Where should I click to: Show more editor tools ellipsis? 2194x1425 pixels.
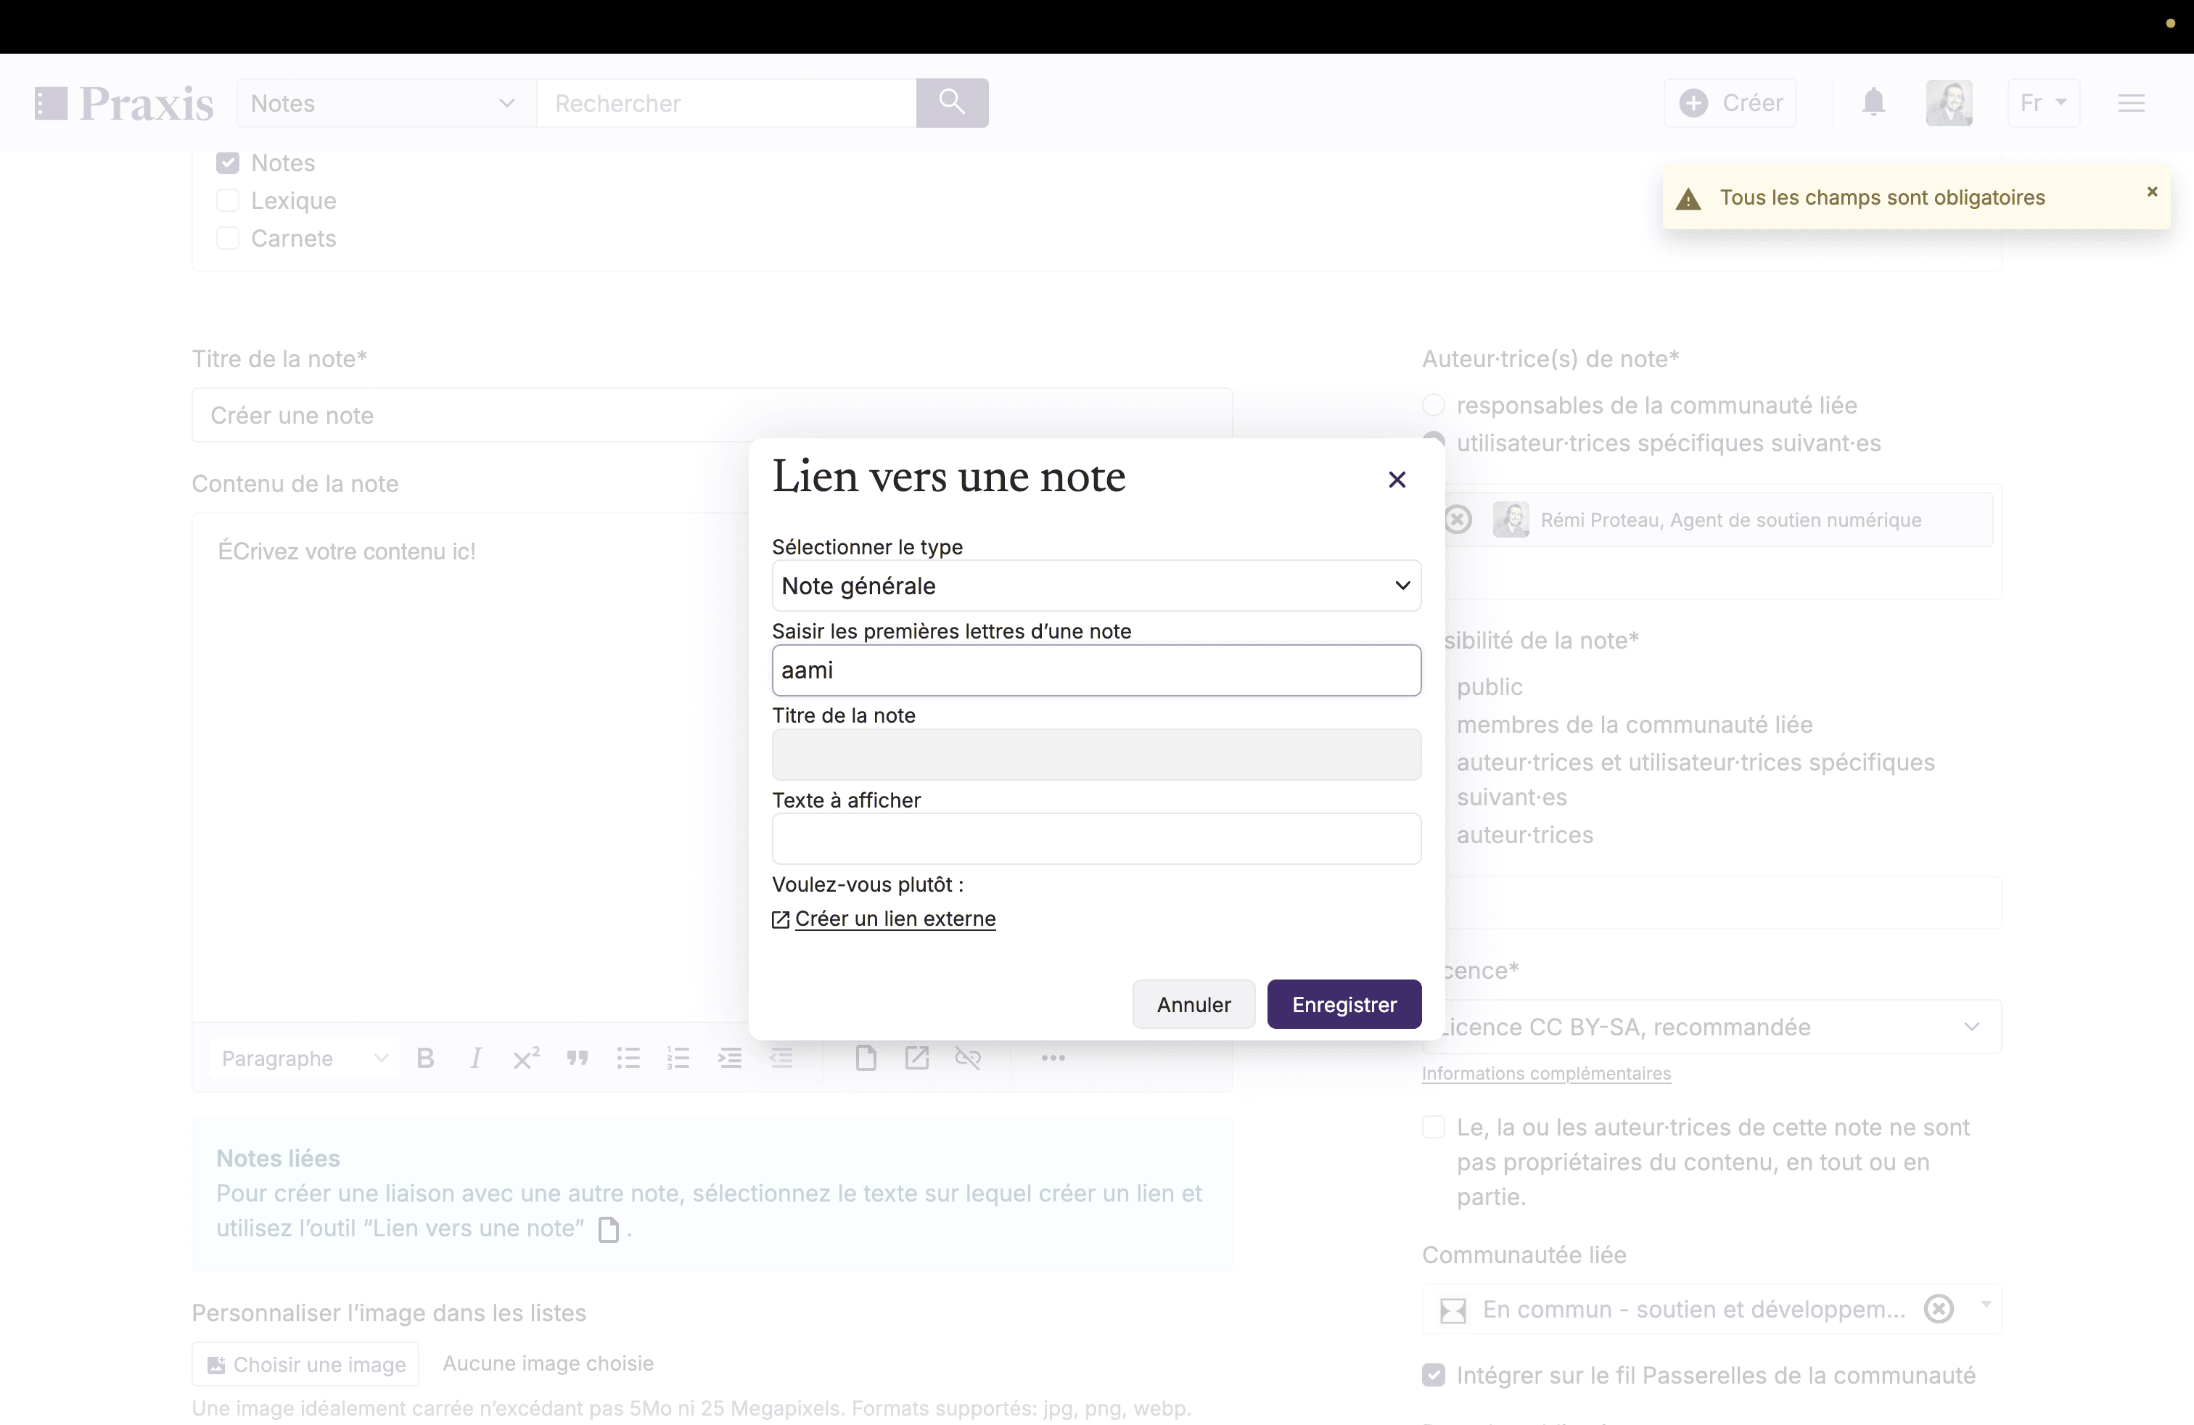pyautogui.click(x=1053, y=1058)
